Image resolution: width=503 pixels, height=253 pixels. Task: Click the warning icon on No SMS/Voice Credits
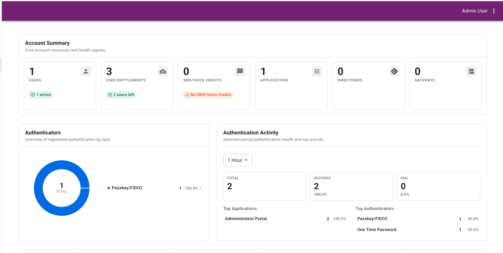tap(187, 95)
